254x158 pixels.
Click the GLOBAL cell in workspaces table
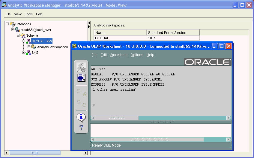pos(120,38)
